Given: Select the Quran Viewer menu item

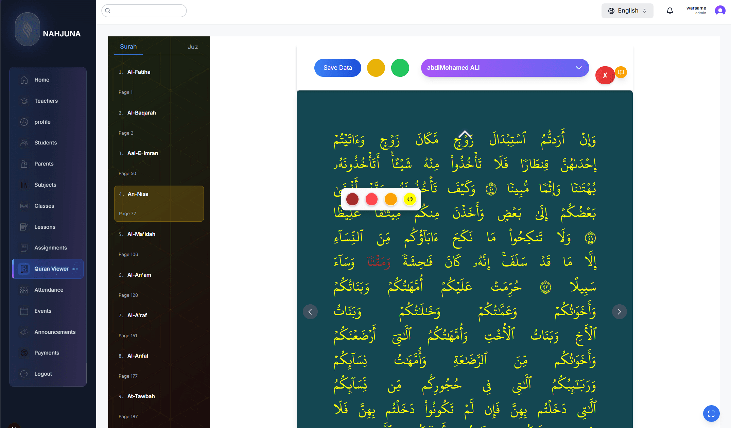Looking at the screenshot, I should point(48,269).
